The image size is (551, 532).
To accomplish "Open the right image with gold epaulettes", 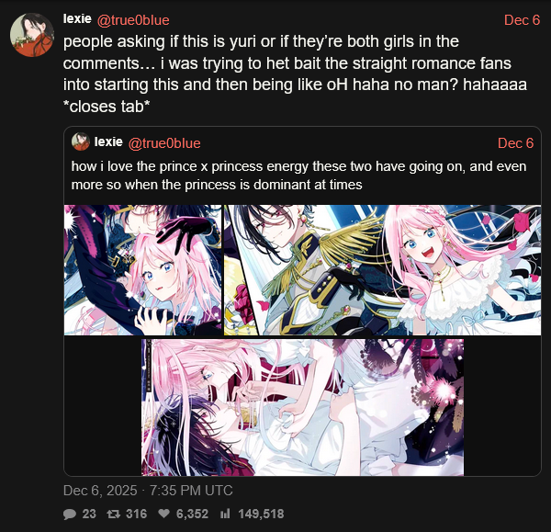I will pos(382,270).
